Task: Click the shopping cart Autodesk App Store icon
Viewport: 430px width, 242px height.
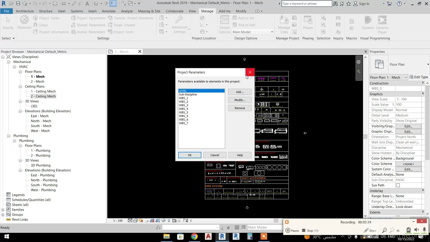Action: 389,4
